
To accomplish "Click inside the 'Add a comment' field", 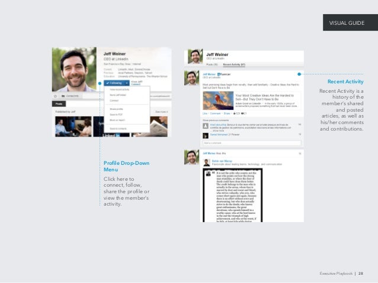I will (x=252, y=143).
